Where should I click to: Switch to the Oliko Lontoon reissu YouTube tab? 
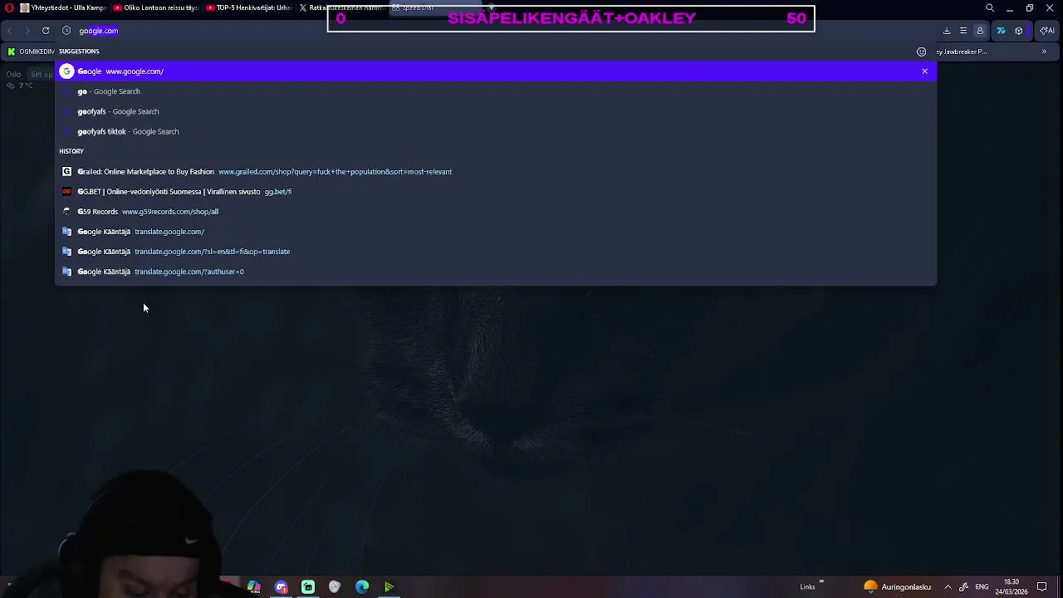click(156, 8)
